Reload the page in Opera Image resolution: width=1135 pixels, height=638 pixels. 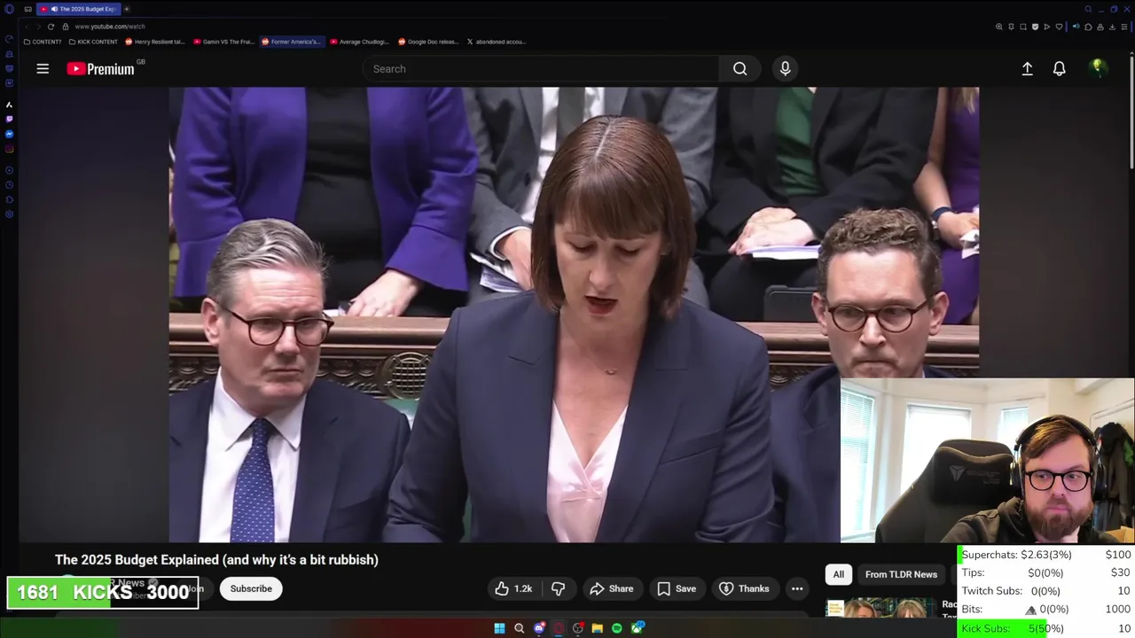point(51,27)
